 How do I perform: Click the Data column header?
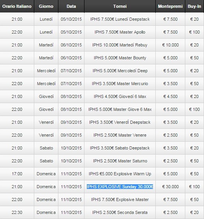71,6
